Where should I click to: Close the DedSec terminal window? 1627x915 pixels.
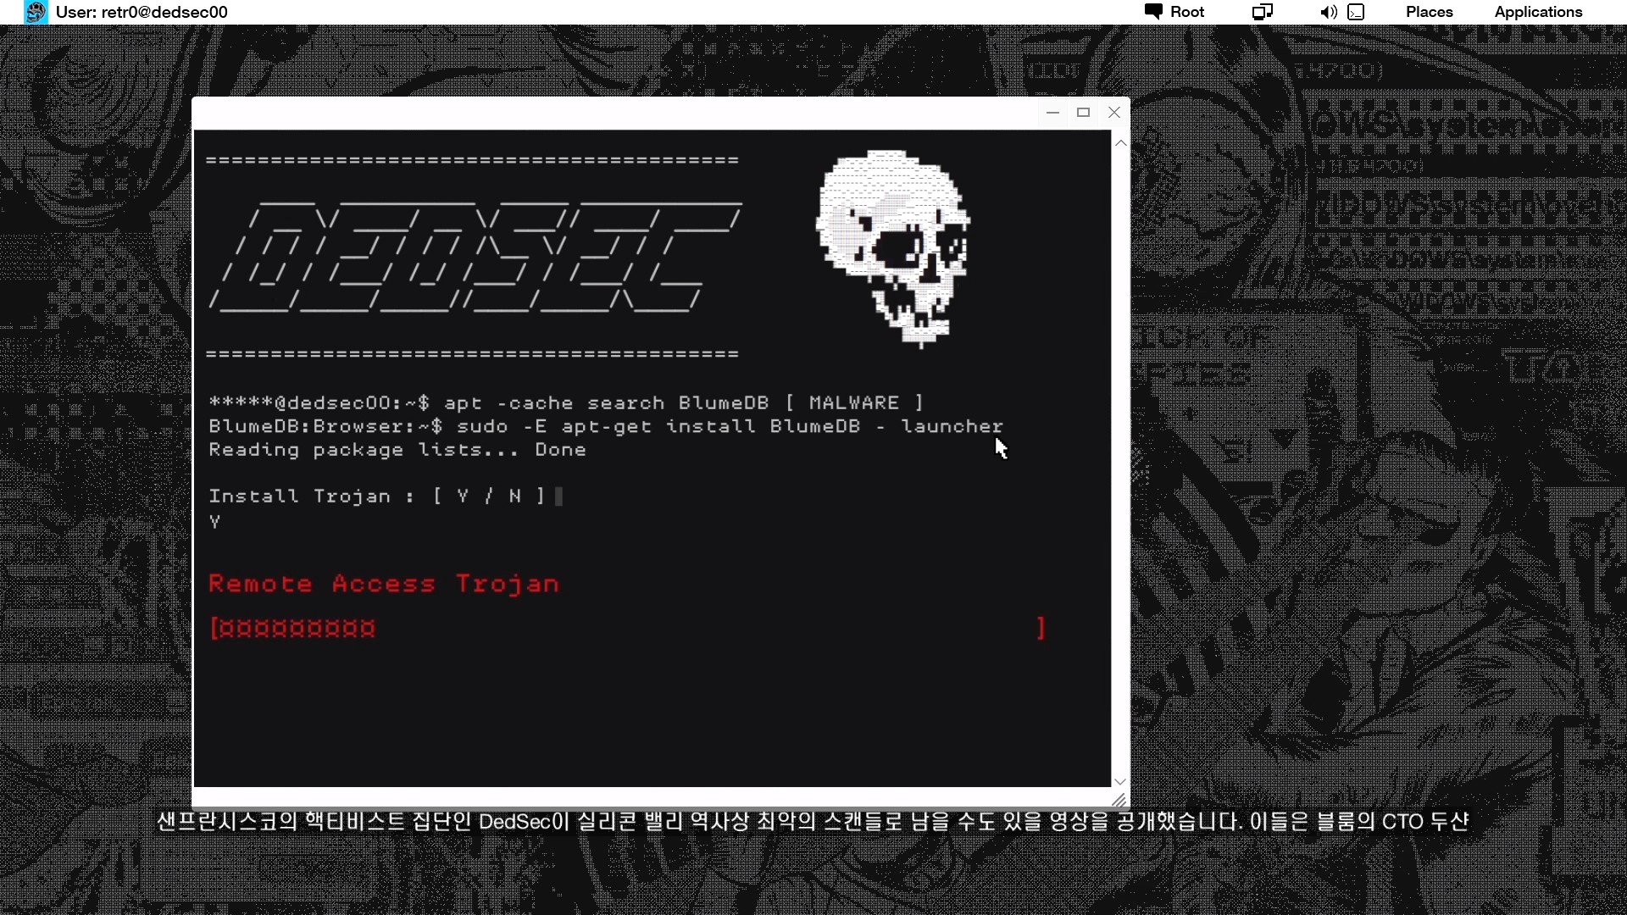pos(1114,112)
